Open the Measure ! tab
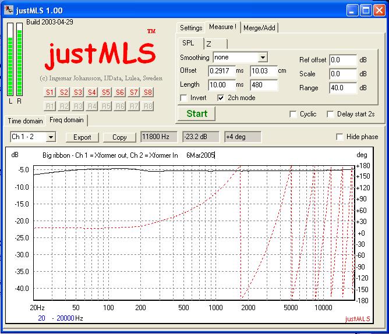The image size is (389, 334). click(222, 27)
